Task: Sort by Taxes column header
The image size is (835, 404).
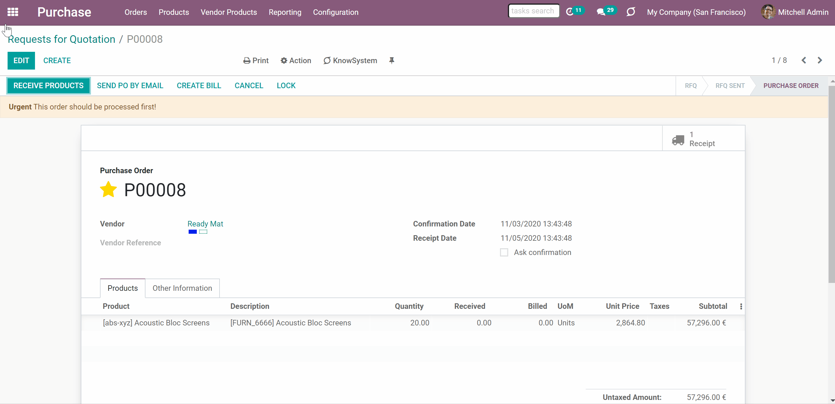Action: tap(659, 306)
